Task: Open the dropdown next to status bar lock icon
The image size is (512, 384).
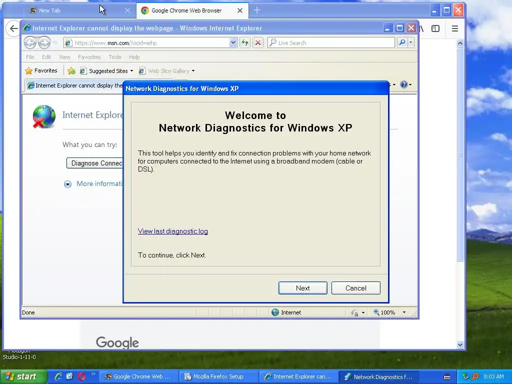Action: point(363,313)
